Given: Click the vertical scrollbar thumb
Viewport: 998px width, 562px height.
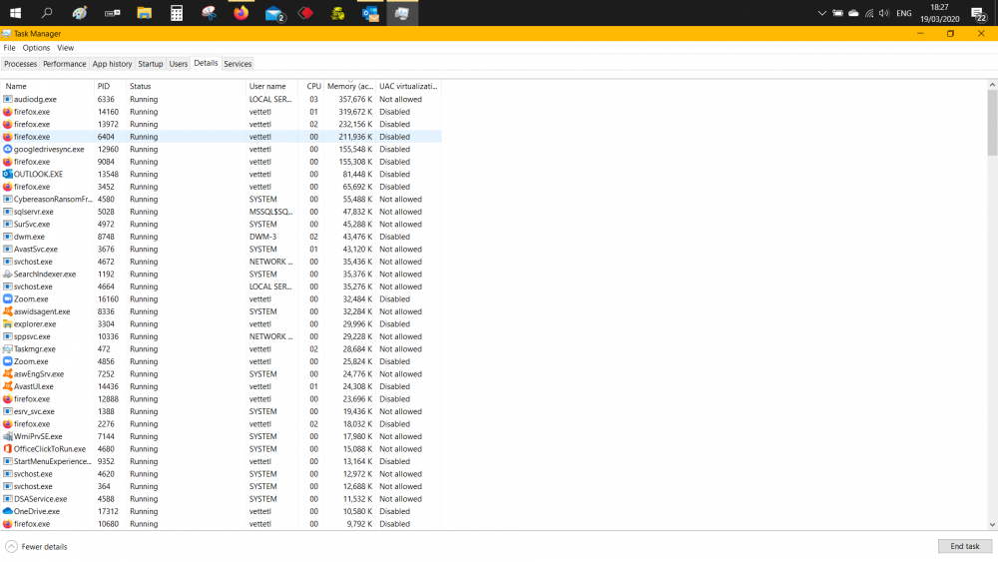Looking at the screenshot, I should tap(992, 122).
